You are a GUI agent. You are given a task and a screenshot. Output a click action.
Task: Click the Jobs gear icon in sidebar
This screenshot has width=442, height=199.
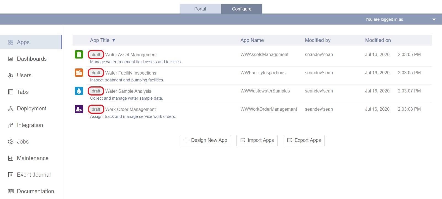11,142
